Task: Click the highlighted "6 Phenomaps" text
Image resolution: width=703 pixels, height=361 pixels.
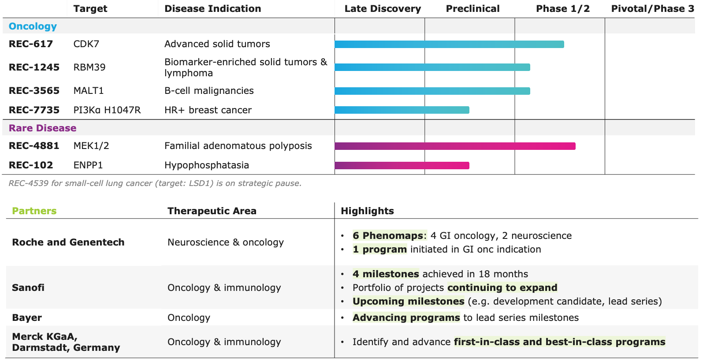Action: [388, 236]
